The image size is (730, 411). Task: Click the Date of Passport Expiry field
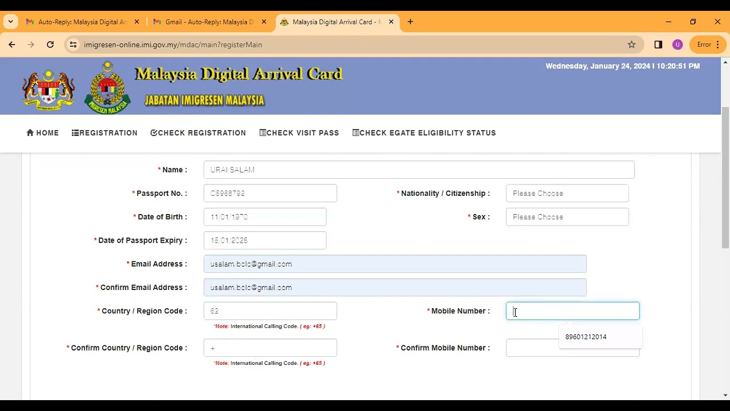[265, 240]
